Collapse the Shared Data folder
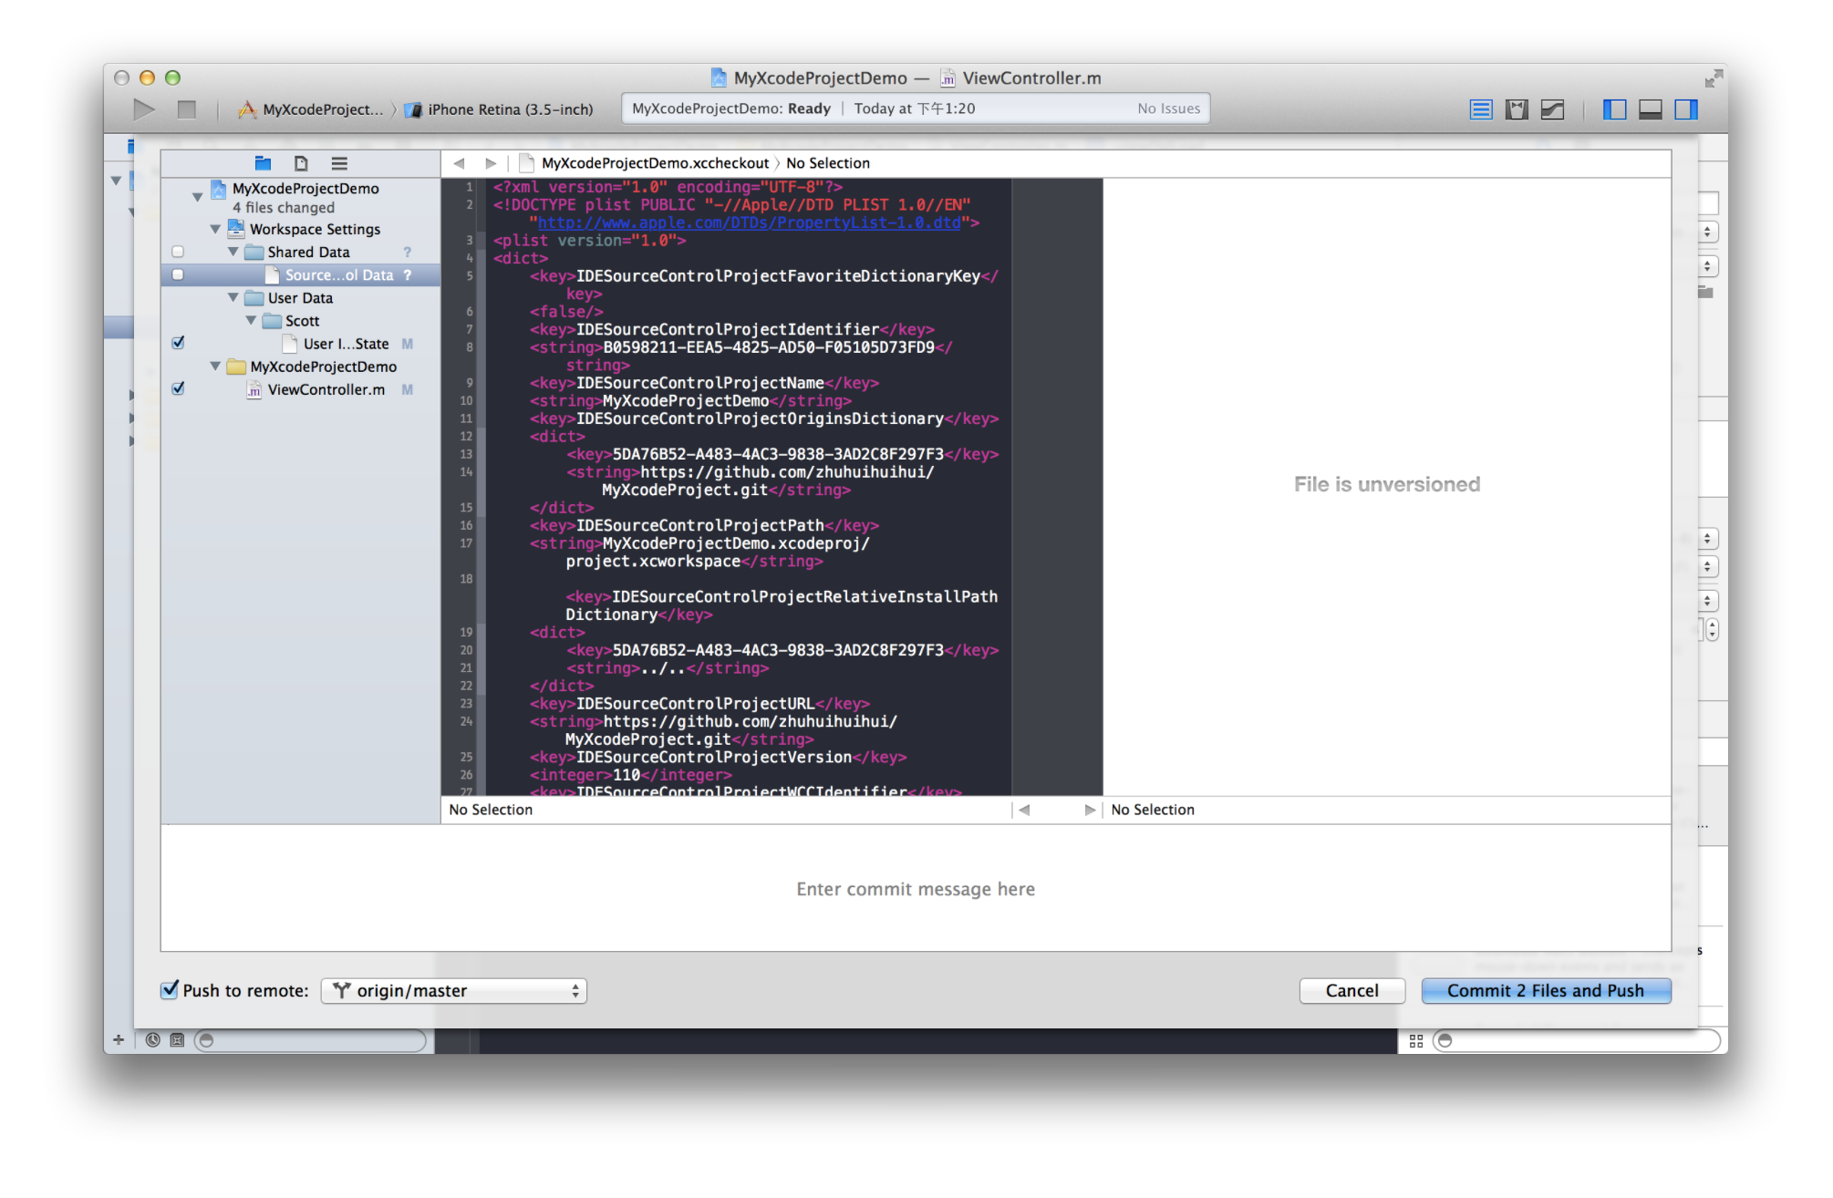This screenshot has height=1198, width=1833. pos(233,252)
